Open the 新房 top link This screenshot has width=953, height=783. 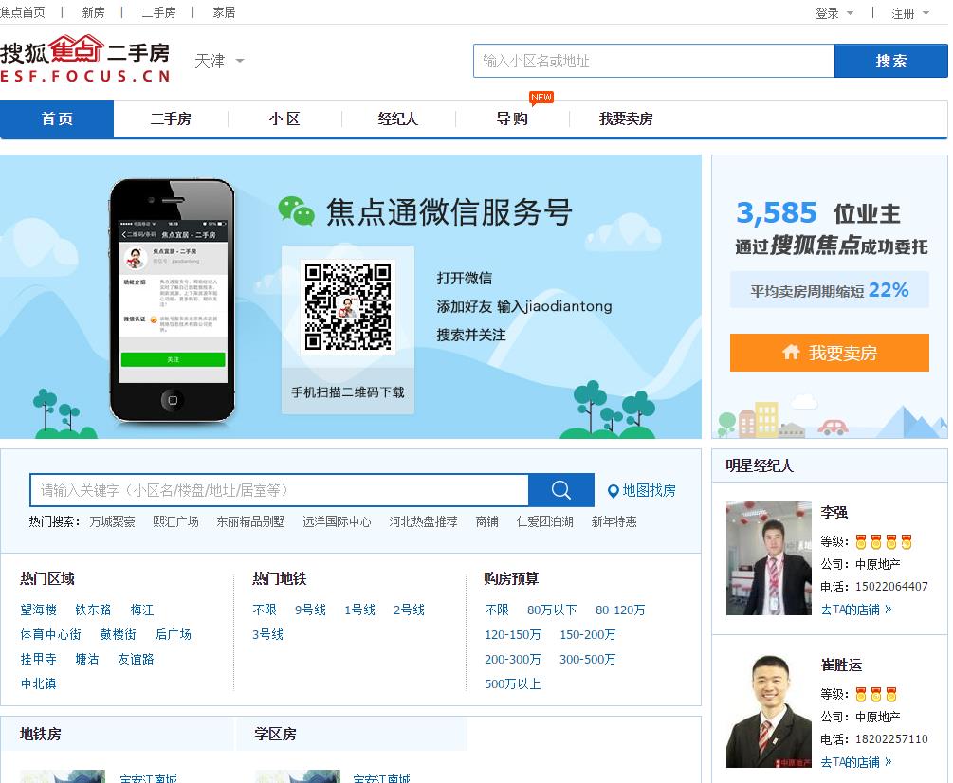(93, 12)
